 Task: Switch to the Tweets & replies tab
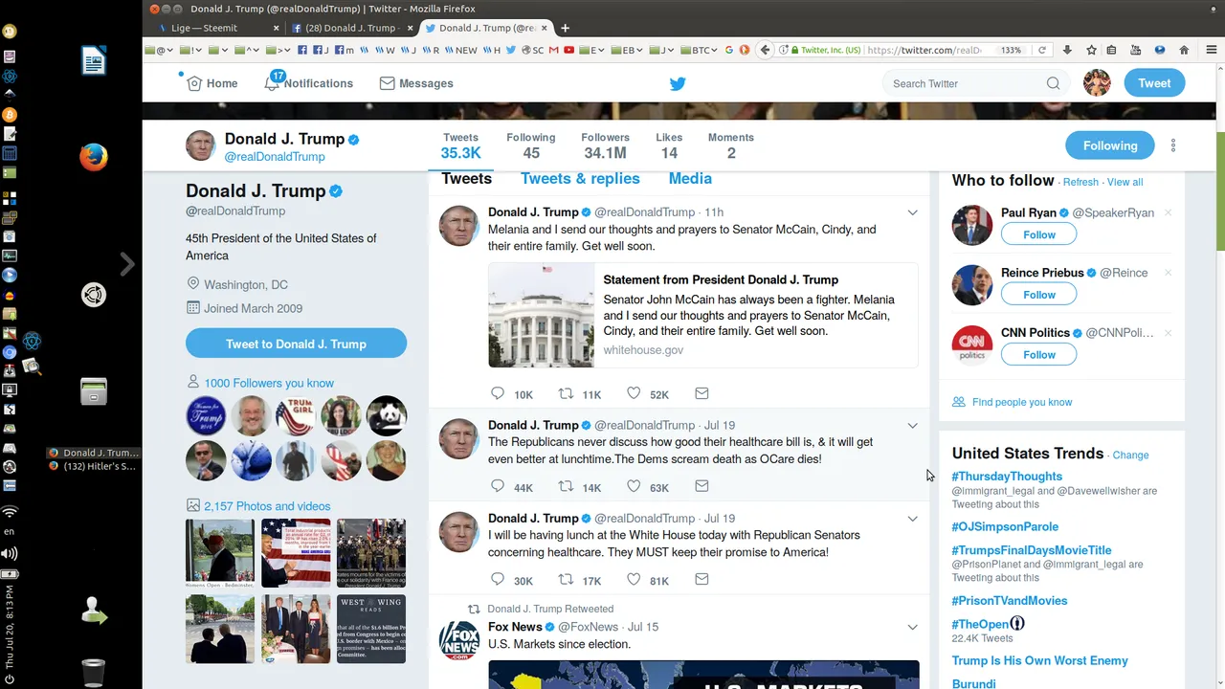click(x=580, y=179)
